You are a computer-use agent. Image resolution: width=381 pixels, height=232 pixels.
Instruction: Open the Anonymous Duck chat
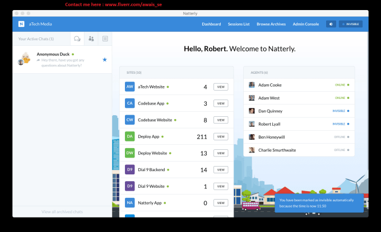tap(62, 60)
